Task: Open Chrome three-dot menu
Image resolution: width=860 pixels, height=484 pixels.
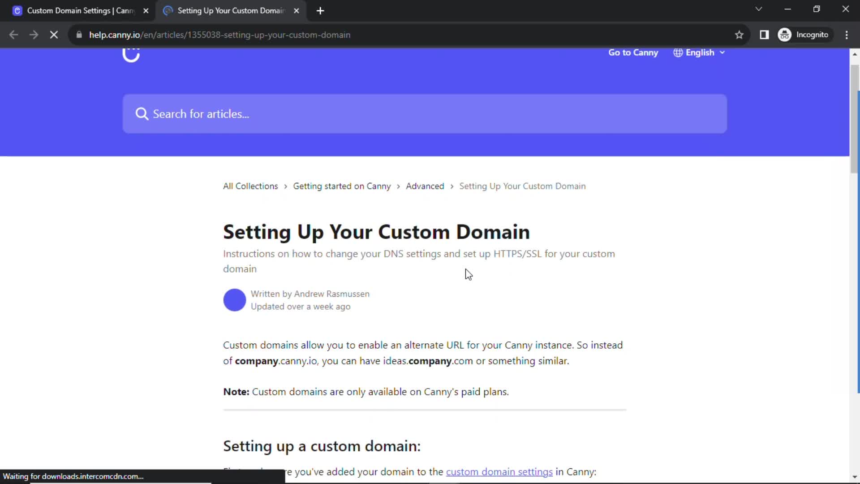Action: [x=847, y=35]
